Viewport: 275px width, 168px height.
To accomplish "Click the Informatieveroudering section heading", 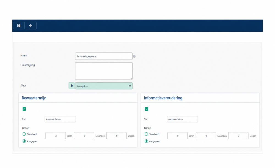I will 163,98.
